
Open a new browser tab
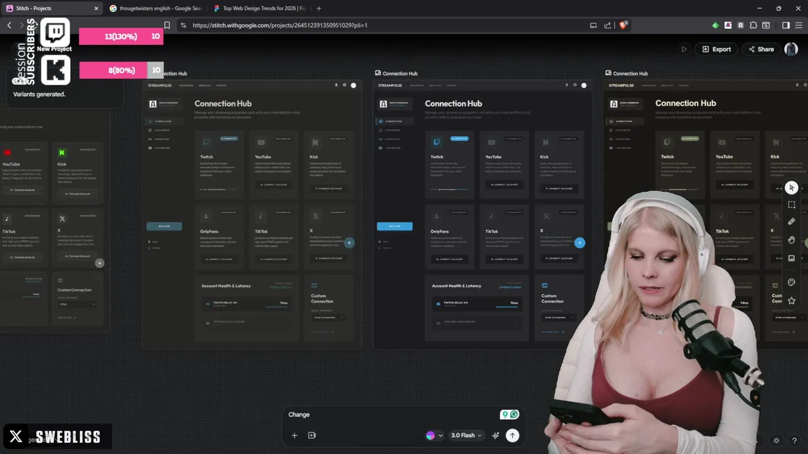click(319, 8)
